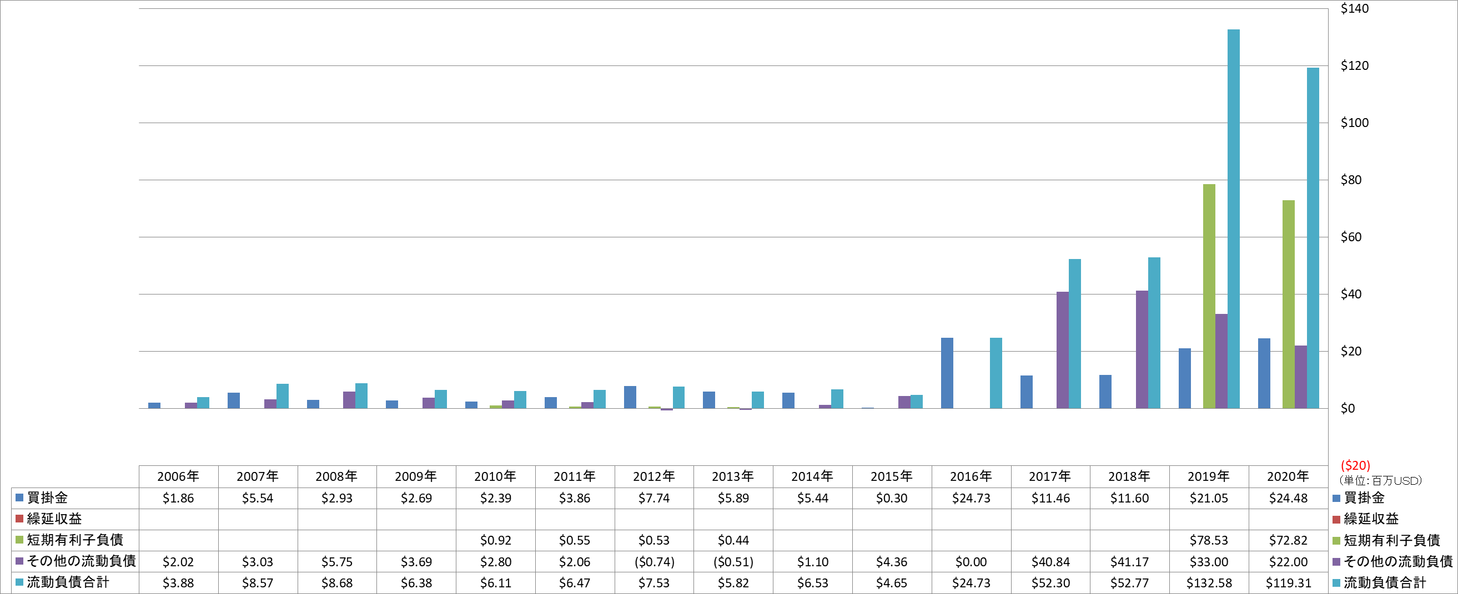
Task: Click the blue 買掛金 swatch in left legend
Action: click(19, 498)
